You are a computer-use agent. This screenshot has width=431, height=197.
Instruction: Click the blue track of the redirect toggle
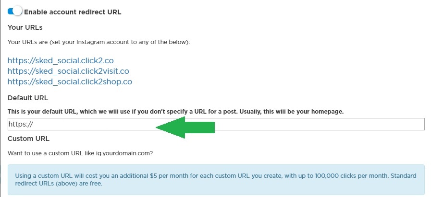tap(11, 11)
